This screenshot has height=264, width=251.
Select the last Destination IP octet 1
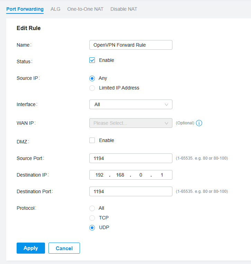[x=162, y=175]
